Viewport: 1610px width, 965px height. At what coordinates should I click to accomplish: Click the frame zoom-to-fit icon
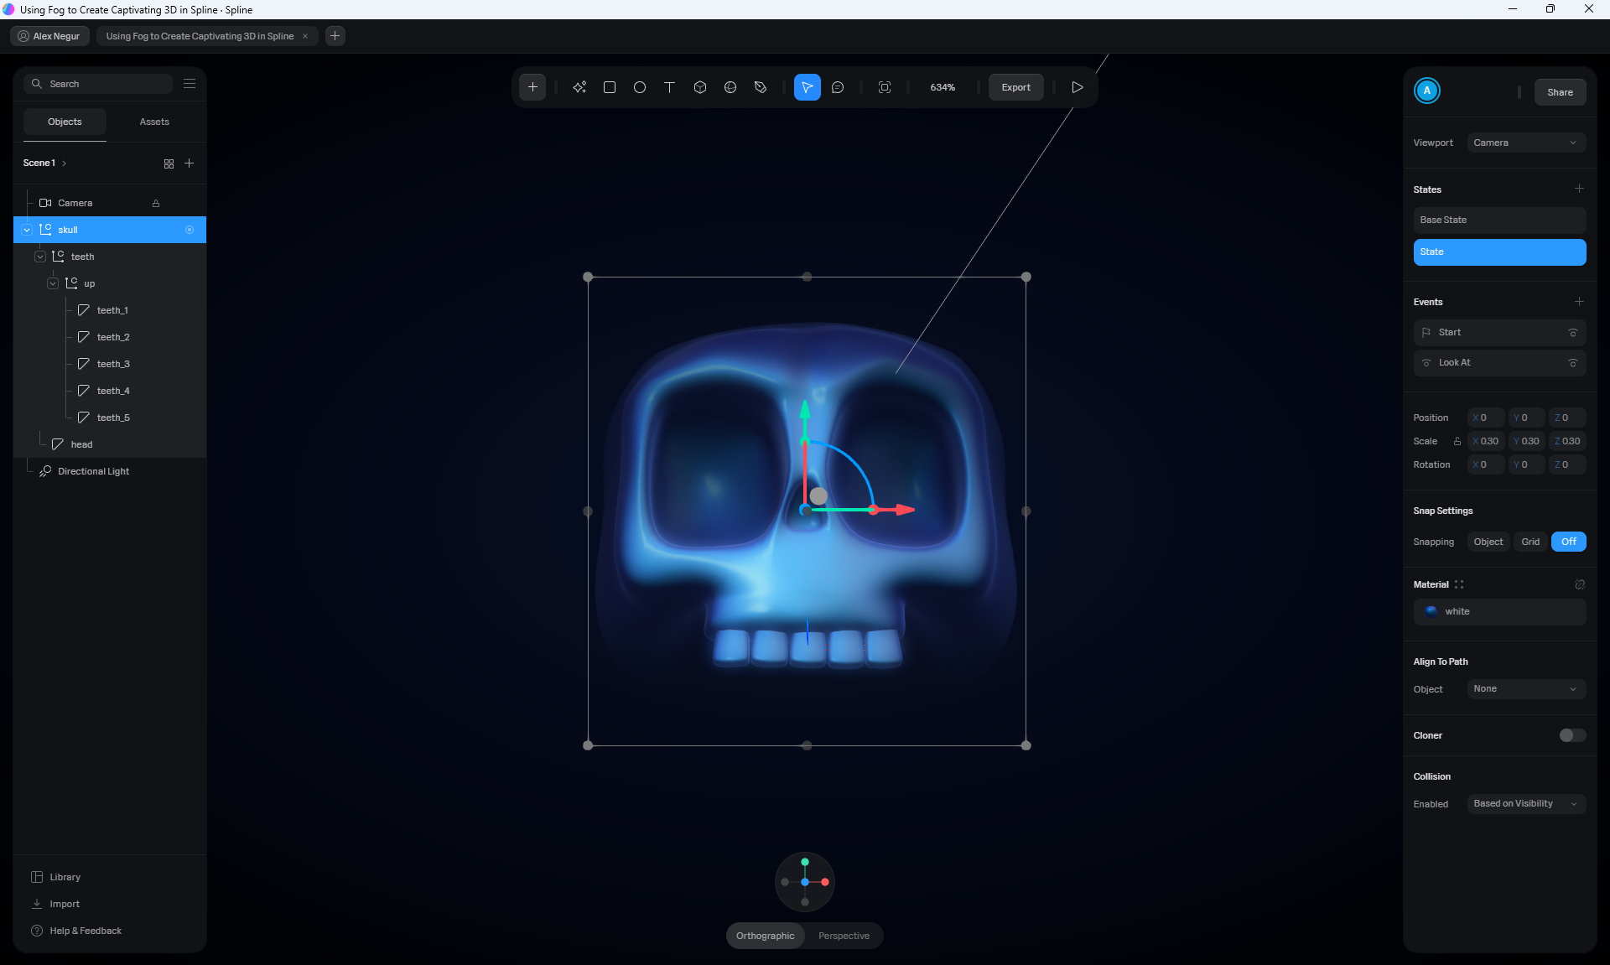(x=885, y=87)
